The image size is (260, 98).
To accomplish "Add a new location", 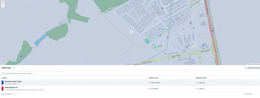I will pyautogui.click(x=252, y=68).
